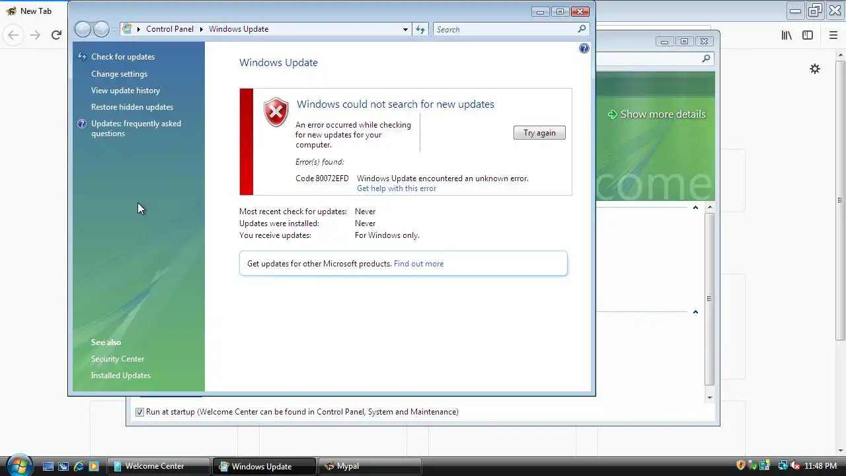846x476 pixels.
Task: Click the Find out more link
Action: coord(418,264)
